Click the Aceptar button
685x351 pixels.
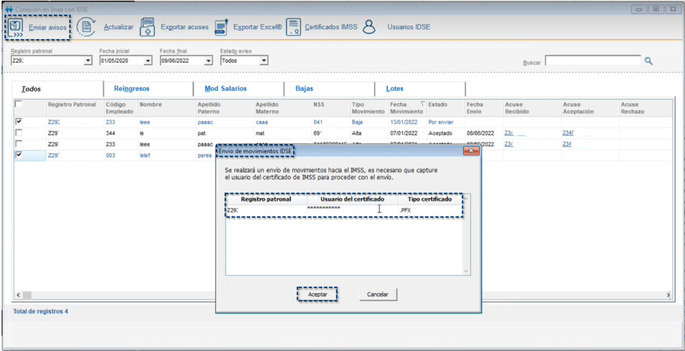[317, 295]
